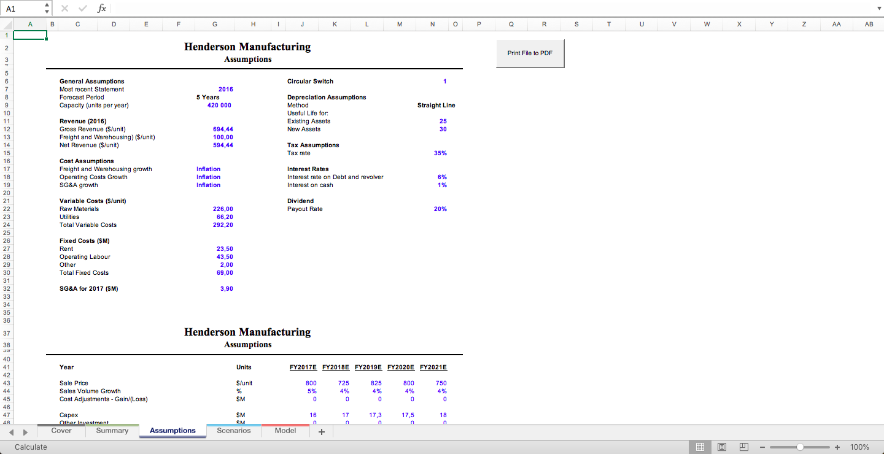Open the Summary sheet tab
Screen dimensions: 884x454
click(x=112, y=431)
